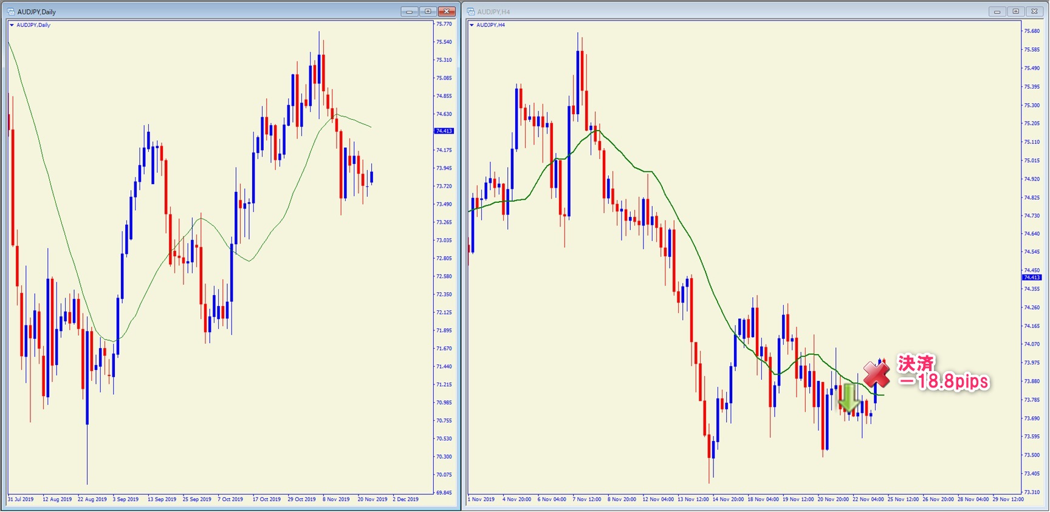The width and height of the screenshot is (1050, 512).
Task: Restore the AUDJPY,H4 chart window
Action: [x=1016, y=12]
